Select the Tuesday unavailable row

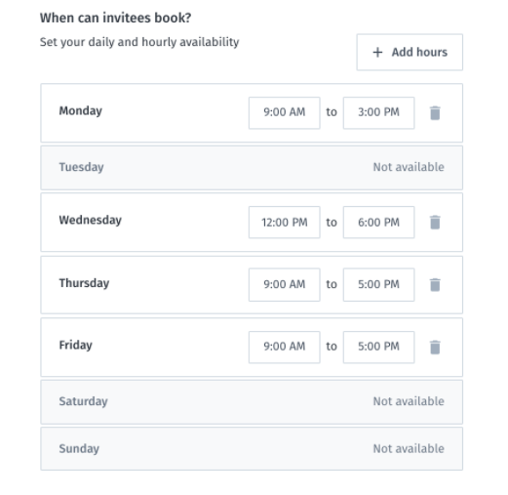pos(252,168)
